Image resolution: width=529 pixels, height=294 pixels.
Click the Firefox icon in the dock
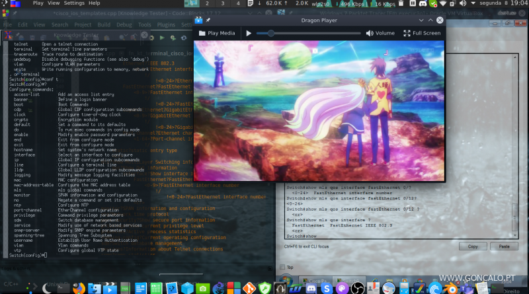[79, 288]
